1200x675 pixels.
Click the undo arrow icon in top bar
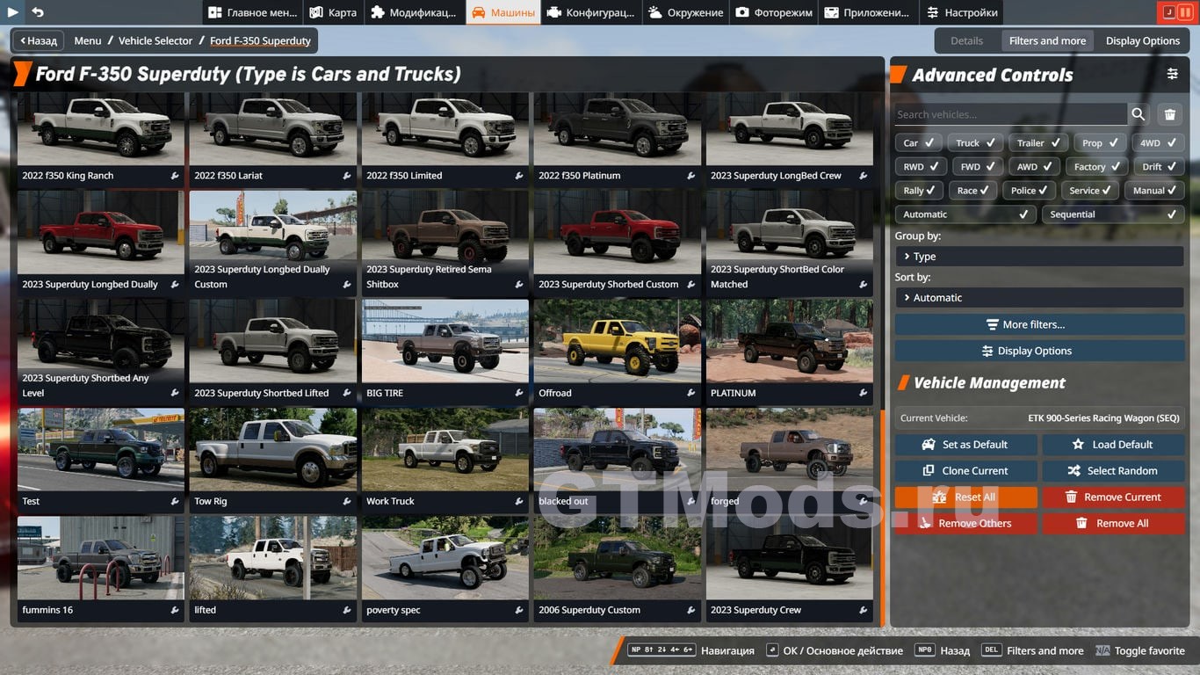pyautogui.click(x=38, y=12)
